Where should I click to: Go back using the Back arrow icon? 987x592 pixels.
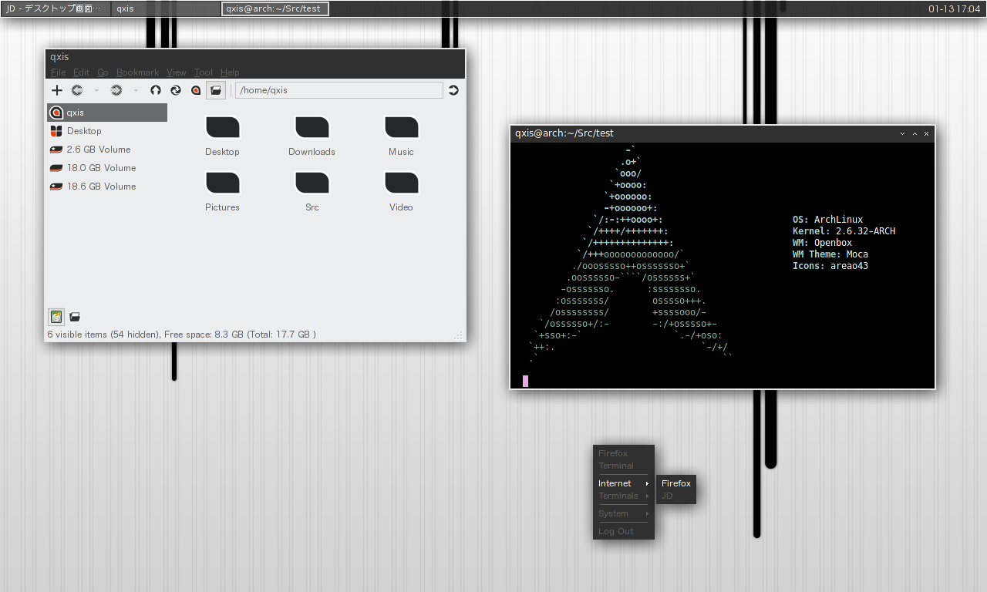pos(77,90)
